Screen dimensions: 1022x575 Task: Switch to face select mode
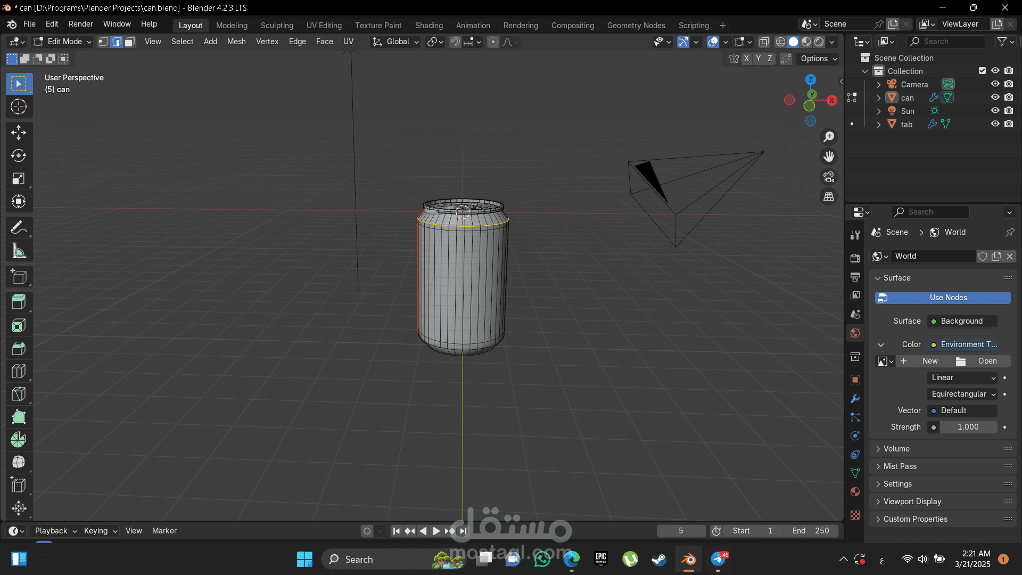[130, 42]
